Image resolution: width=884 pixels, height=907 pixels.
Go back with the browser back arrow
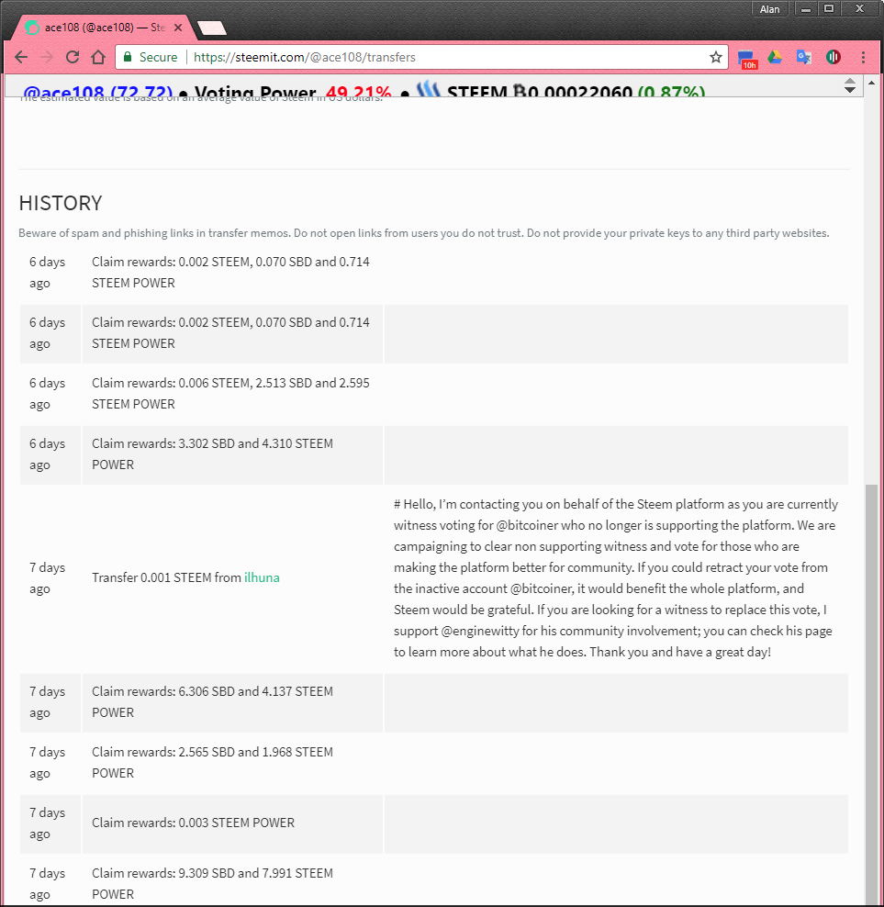[21, 57]
